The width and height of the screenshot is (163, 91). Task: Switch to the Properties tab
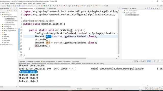pyautogui.click(x=30, y=61)
